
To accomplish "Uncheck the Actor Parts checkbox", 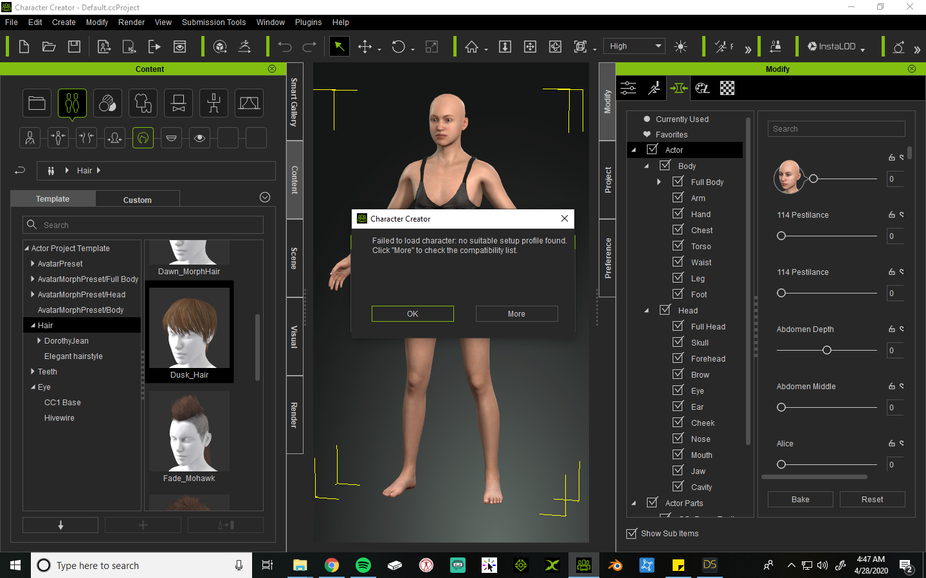I will pyautogui.click(x=652, y=503).
